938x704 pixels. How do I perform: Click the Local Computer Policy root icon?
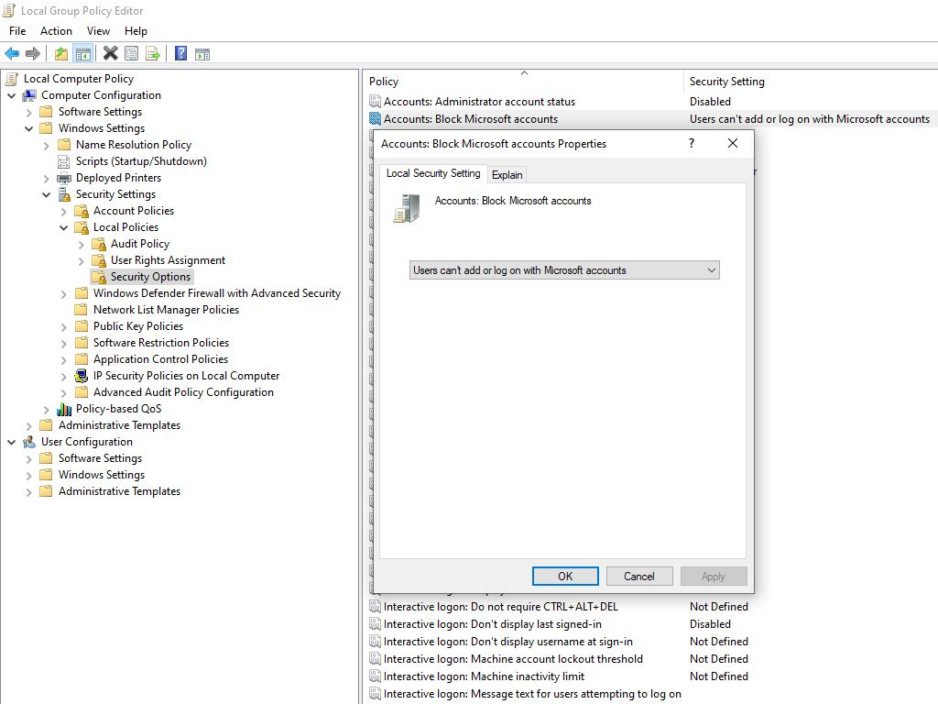tap(11, 79)
